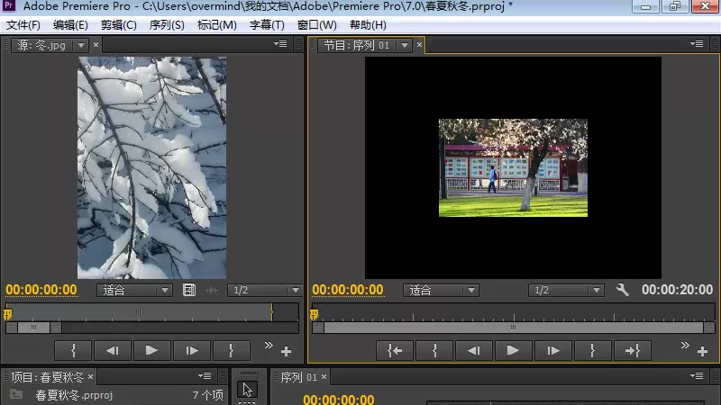Click Program monitor zoom scroll bar
Screen dimensions: 721x405
(x=513, y=328)
